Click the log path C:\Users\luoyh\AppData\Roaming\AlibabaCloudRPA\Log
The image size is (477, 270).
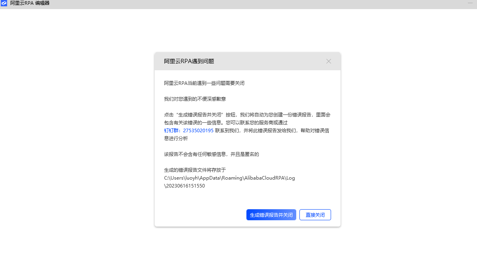click(229, 178)
